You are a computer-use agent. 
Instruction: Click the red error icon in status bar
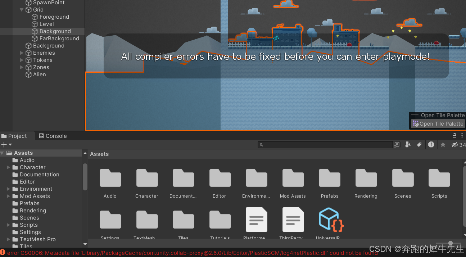point(3,253)
